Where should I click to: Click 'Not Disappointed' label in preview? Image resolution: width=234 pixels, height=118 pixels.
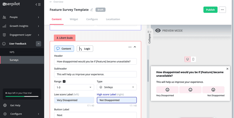(216, 95)
